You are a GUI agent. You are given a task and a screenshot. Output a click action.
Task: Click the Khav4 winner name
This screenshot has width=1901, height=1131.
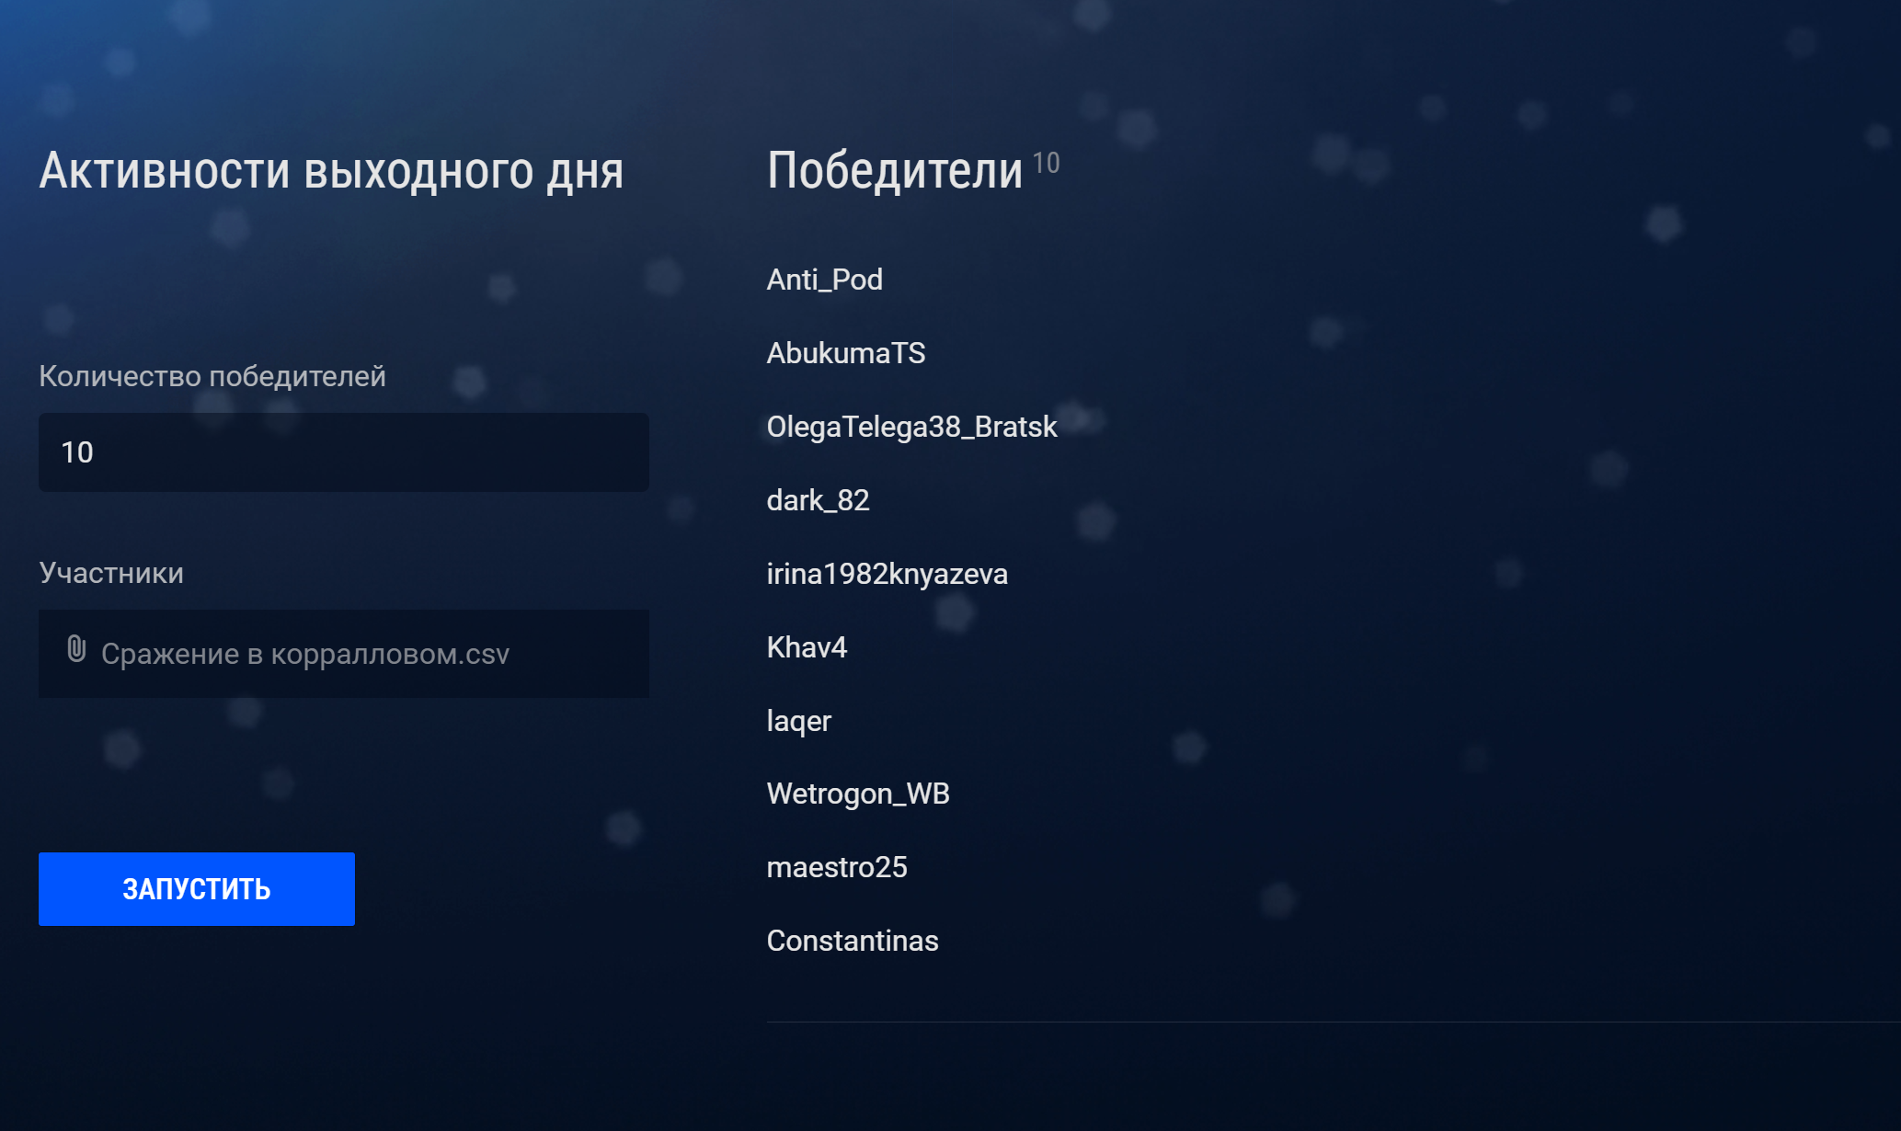coord(807,647)
